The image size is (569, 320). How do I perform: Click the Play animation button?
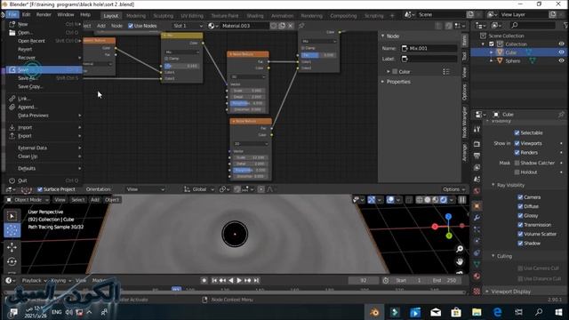tap(239, 281)
